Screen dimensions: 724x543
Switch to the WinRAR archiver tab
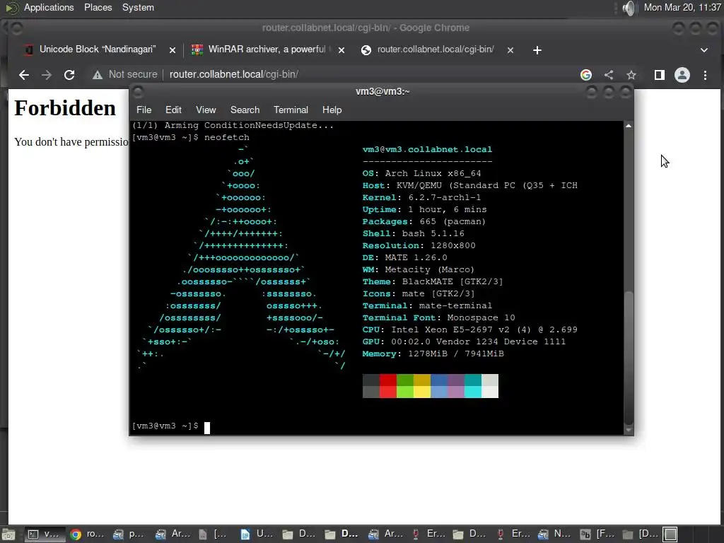point(267,49)
